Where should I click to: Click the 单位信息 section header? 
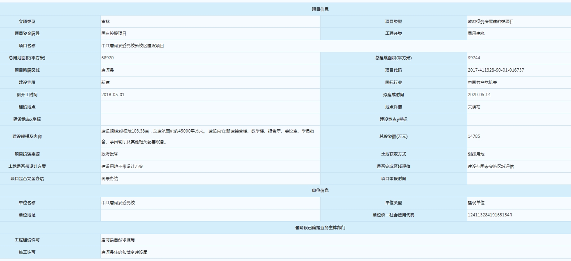320,191
